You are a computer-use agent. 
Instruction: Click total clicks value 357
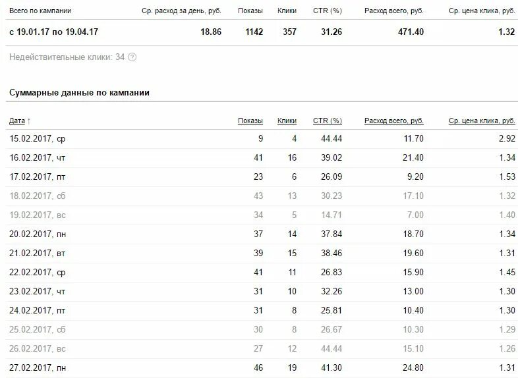coord(289,32)
